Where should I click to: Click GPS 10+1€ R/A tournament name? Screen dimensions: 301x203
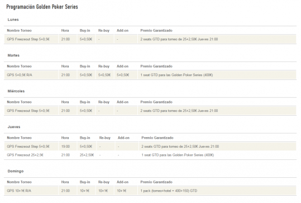[x=19, y=191]
